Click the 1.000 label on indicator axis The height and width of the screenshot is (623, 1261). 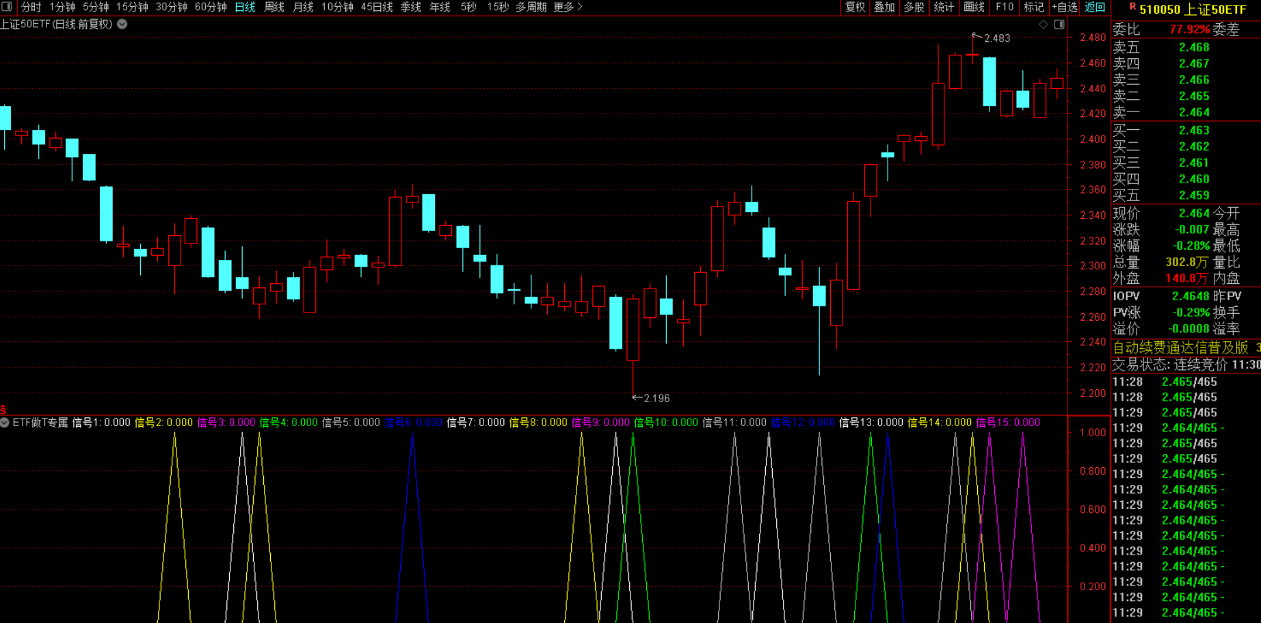point(1093,433)
